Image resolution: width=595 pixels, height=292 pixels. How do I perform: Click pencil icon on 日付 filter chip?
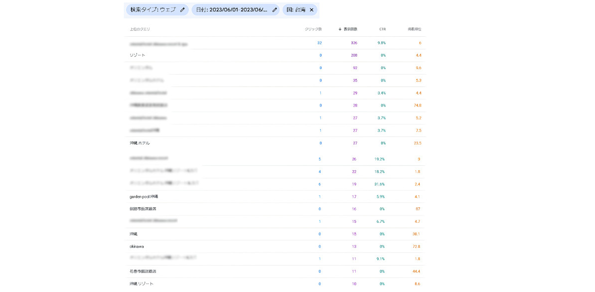click(x=275, y=10)
